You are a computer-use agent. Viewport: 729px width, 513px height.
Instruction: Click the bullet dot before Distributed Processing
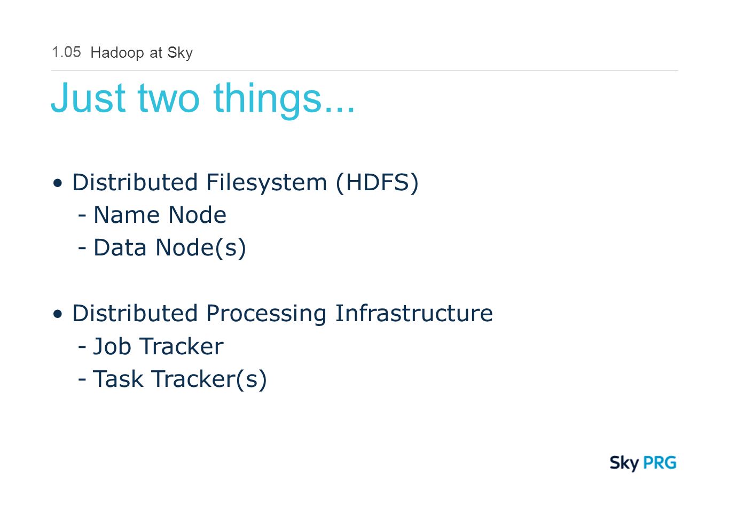pos(58,315)
